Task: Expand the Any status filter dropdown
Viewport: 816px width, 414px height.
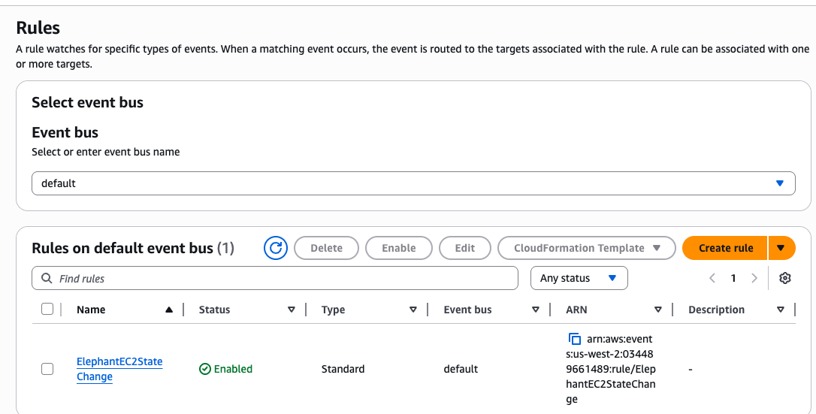Action: [x=579, y=278]
